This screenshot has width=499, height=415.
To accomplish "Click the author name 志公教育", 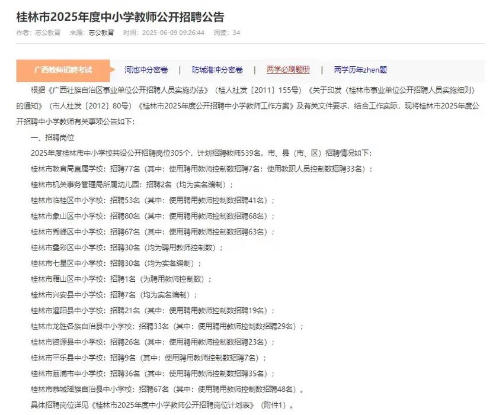I will click(47, 34).
